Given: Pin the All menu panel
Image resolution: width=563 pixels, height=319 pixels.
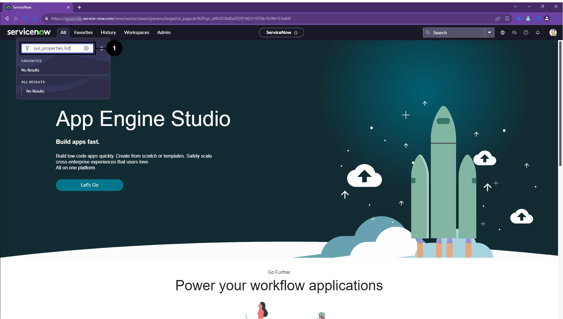Looking at the screenshot, I should coord(102,49).
